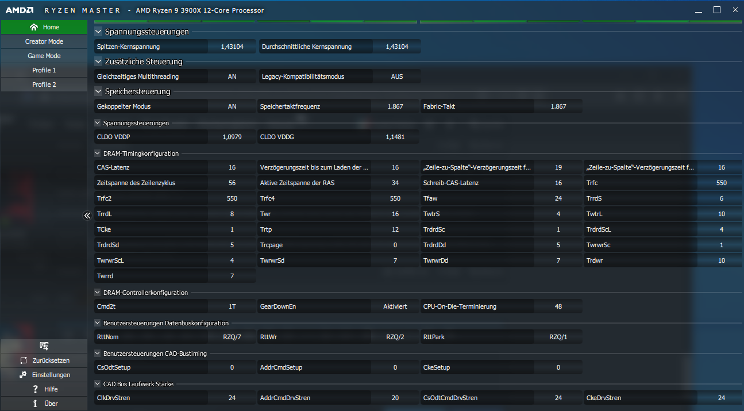Collapse sidebar with double chevron icon
This screenshot has width=744, height=411.
pyautogui.click(x=87, y=216)
